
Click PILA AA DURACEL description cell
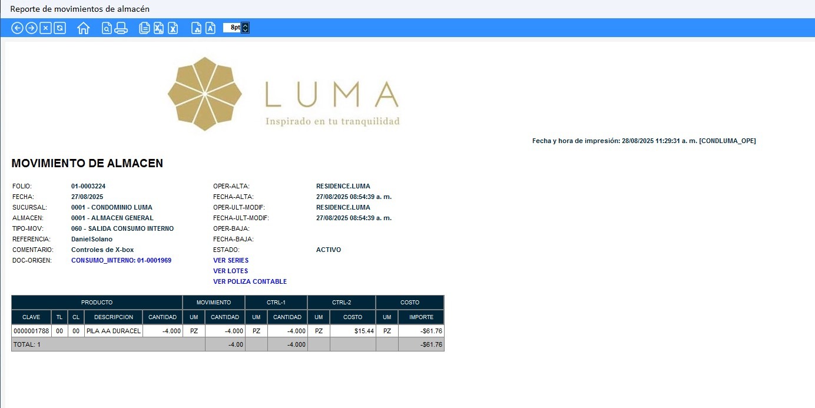pyautogui.click(x=114, y=331)
